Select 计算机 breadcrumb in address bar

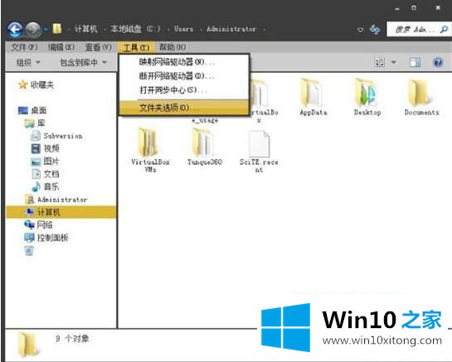click(x=85, y=29)
